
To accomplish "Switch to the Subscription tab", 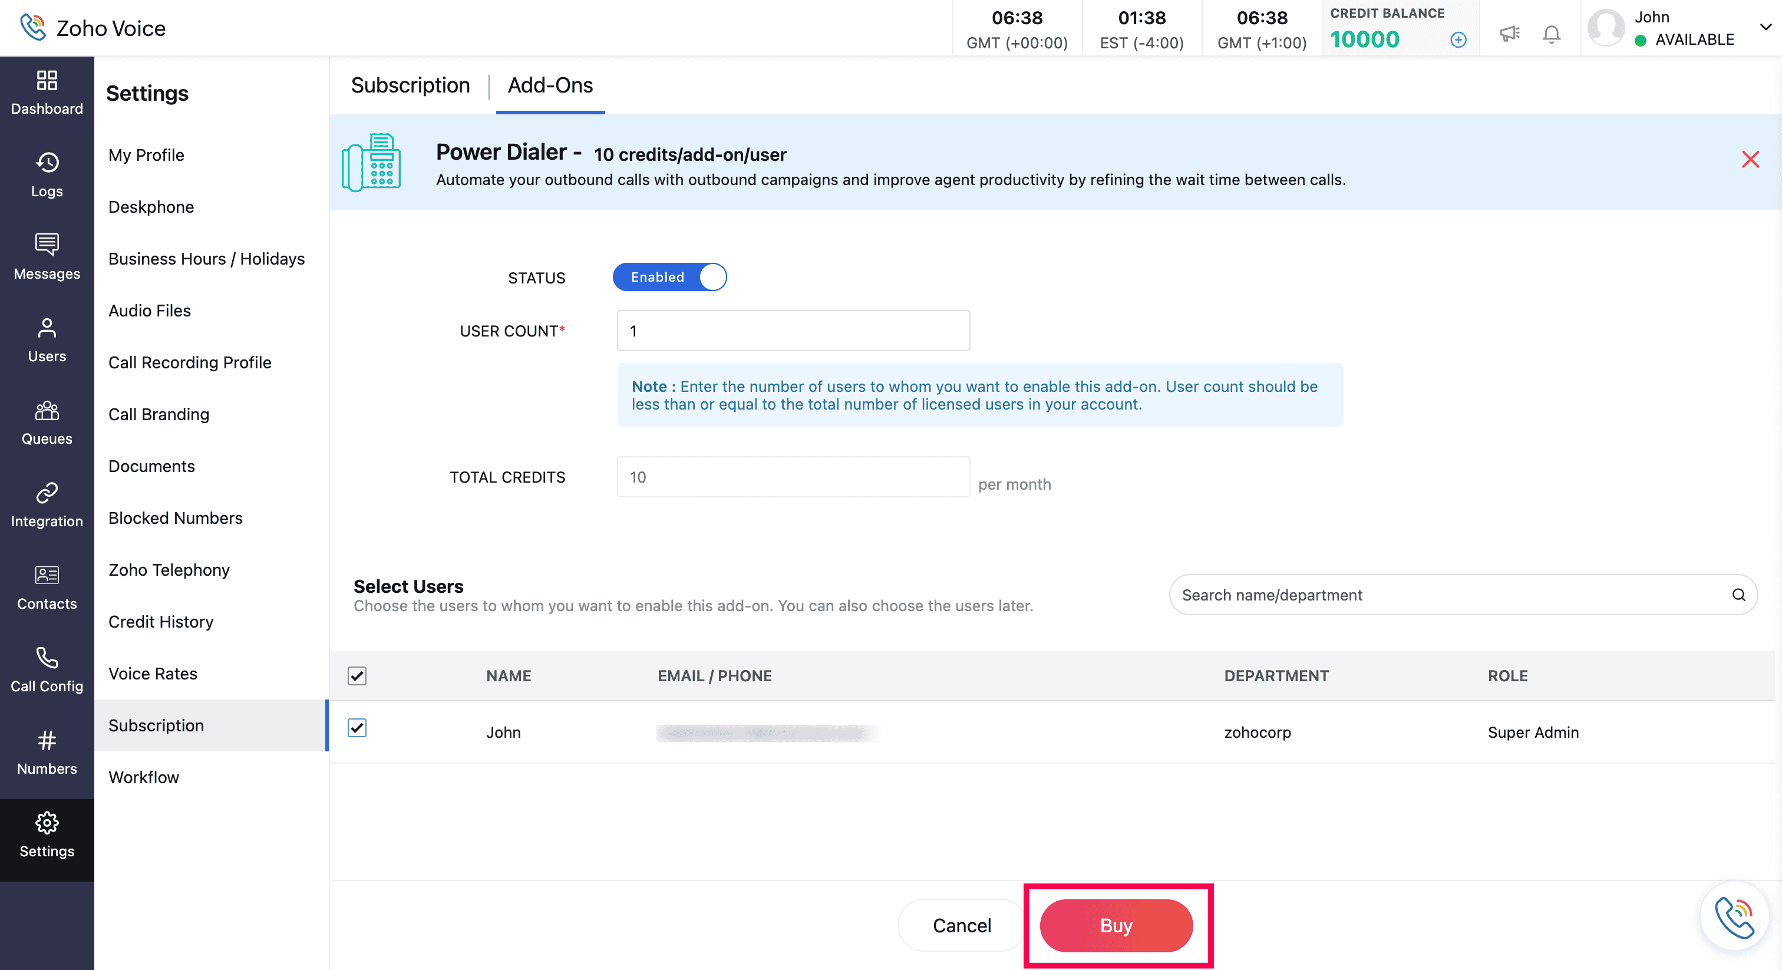I will 410,85.
